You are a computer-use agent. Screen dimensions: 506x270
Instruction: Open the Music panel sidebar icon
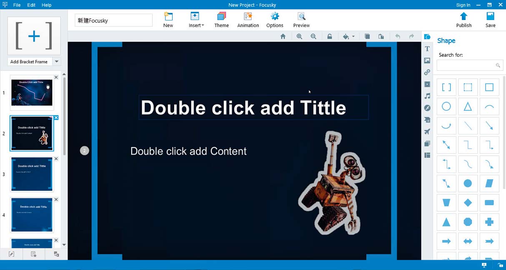tap(427, 96)
